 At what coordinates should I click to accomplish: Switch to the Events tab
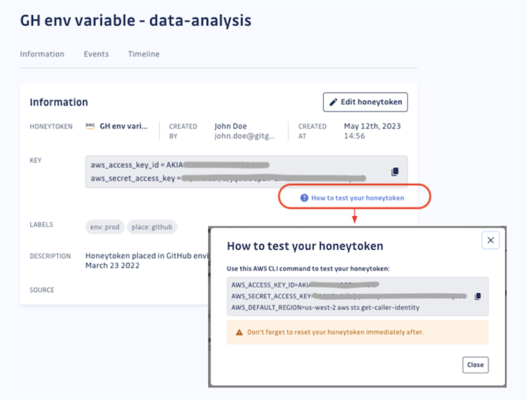tap(96, 54)
